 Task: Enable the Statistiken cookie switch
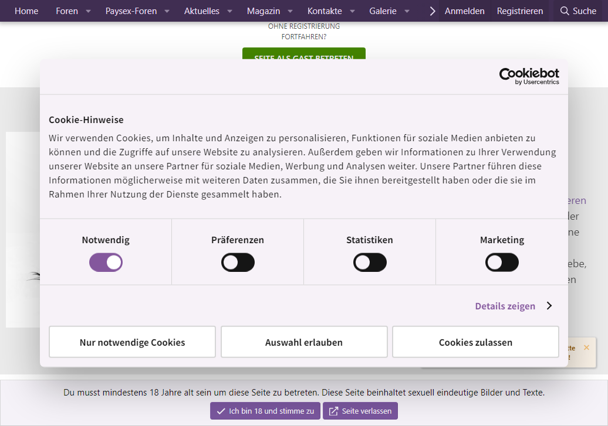coord(370,263)
